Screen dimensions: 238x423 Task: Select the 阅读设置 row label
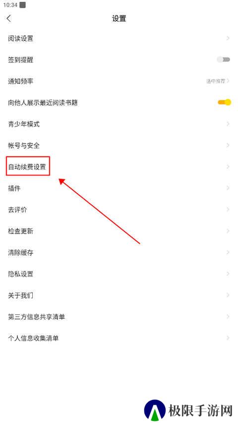pos(20,38)
